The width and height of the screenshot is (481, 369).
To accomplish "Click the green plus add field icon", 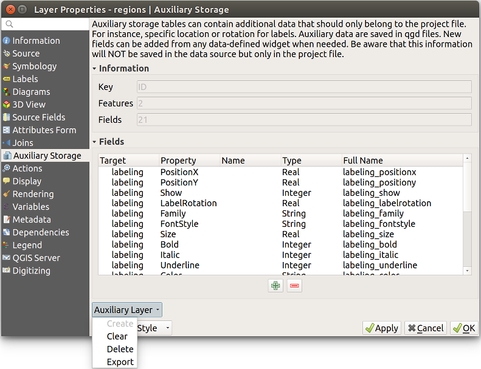I will (x=275, y=285).
